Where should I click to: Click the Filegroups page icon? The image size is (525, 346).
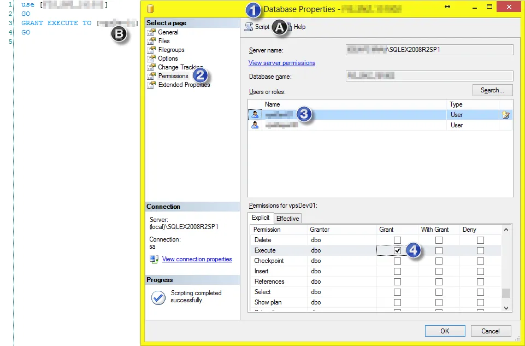click(x=152, y=50)
